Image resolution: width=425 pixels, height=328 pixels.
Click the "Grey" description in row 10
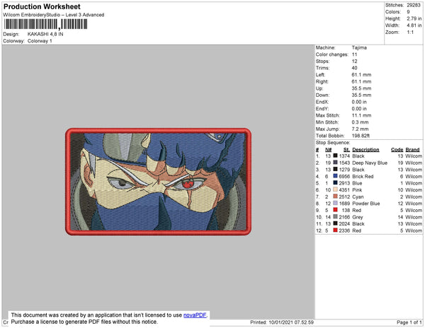[x=358, y=217]
